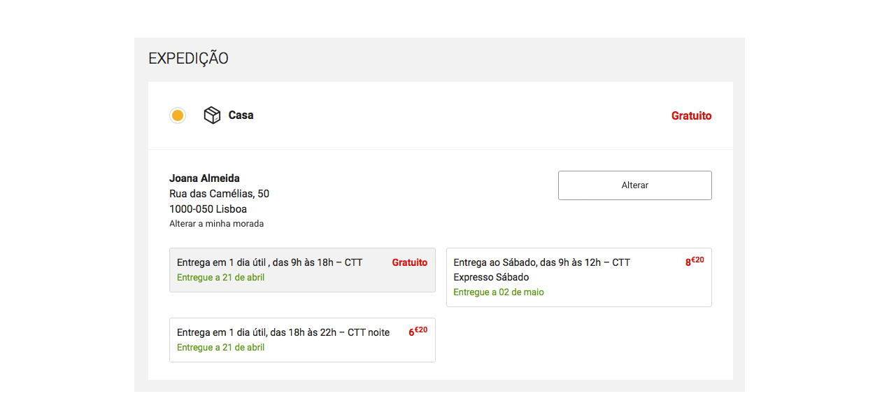The image size is (882, 417).
Task: Click the address line Rua das Camélias, 50
Action: click(x=219, y=194)
